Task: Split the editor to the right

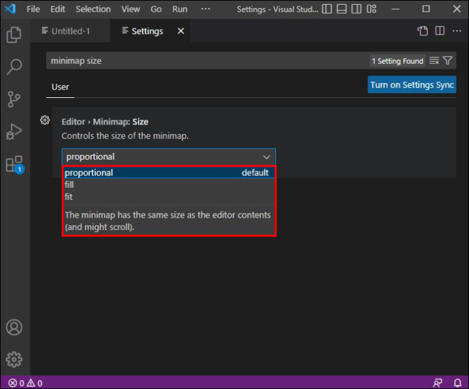Action: tap(440, 31)
